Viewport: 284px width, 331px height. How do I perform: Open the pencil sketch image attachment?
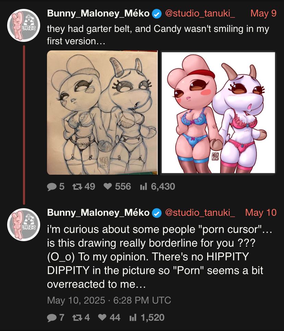(102, 113)
